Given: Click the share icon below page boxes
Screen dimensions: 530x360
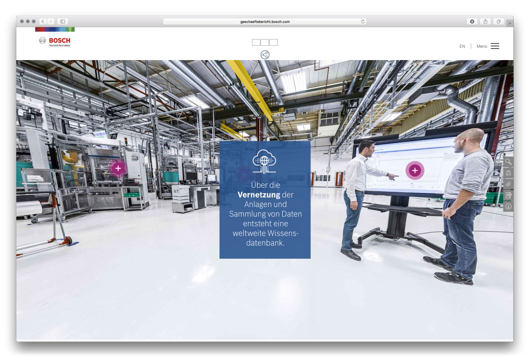Looking at the screenshot, I should pyautogui.click(x=265, y=55).
